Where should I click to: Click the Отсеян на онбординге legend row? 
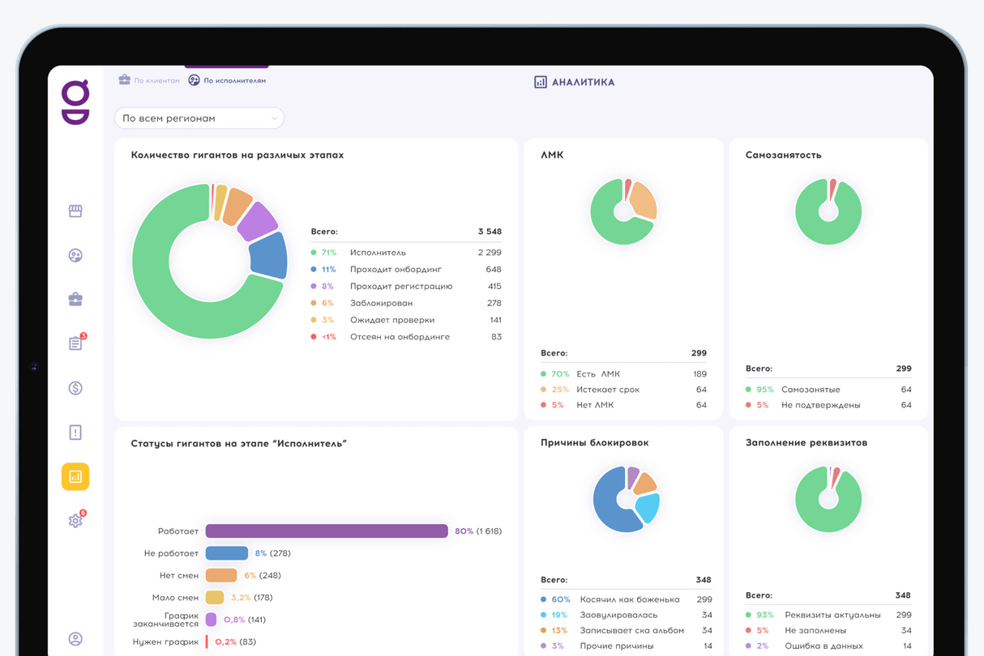(x=406, y=337)
